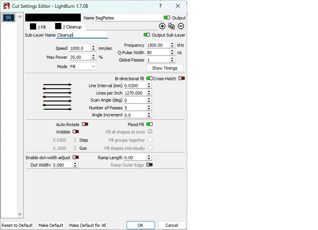Confirm settings with OK button
Image resolution: width=318 pixels, height=230 pixels.
[141, 225]
